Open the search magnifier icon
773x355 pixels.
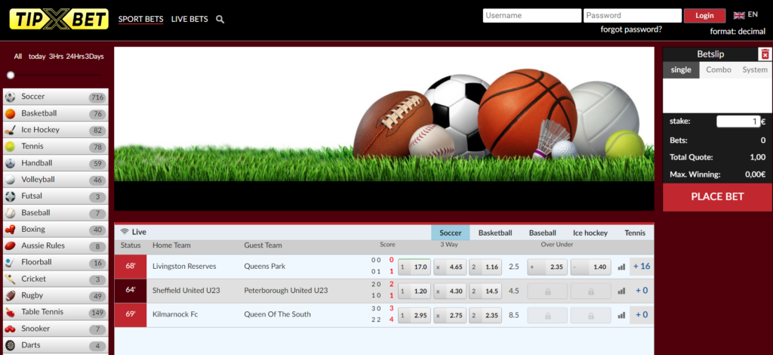pos(220,20)
